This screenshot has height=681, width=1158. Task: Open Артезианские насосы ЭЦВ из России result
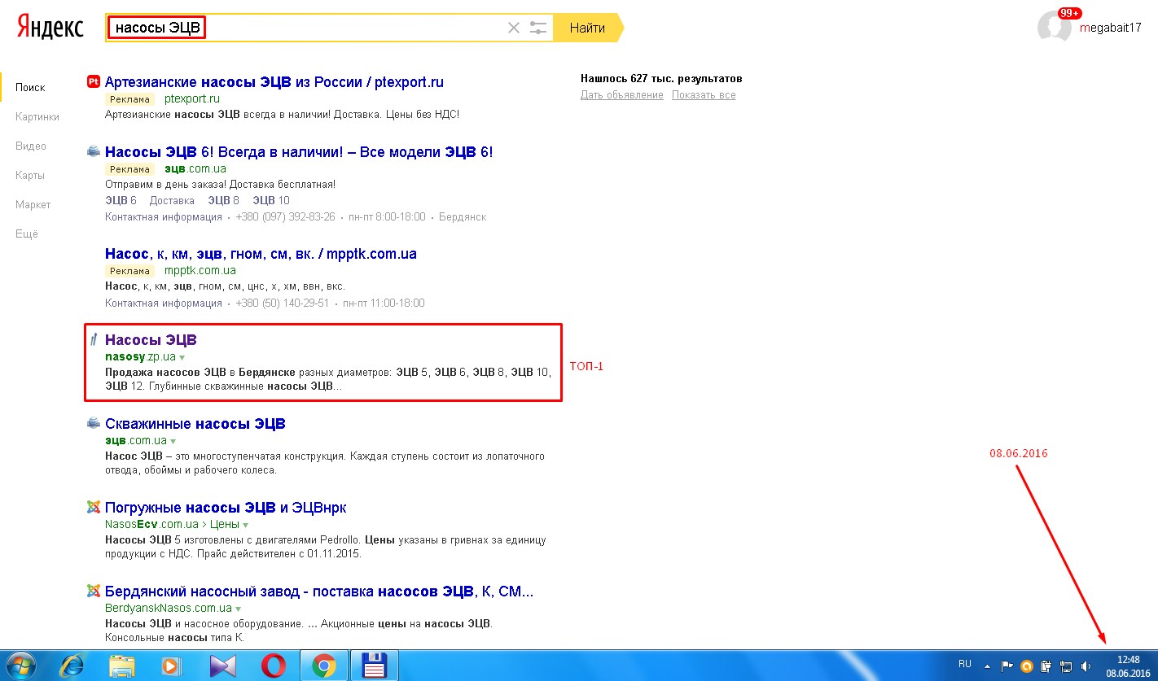pos(274,82)
